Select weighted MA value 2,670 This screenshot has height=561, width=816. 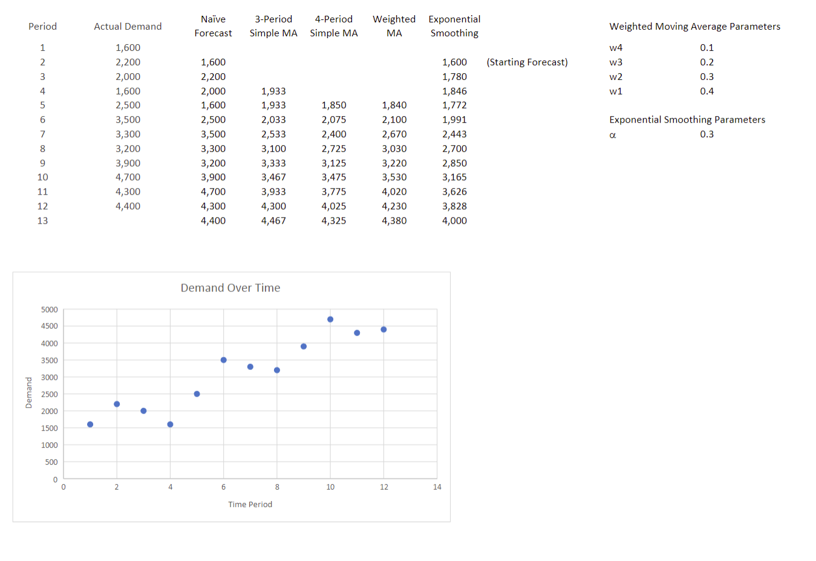click(394, 134)
